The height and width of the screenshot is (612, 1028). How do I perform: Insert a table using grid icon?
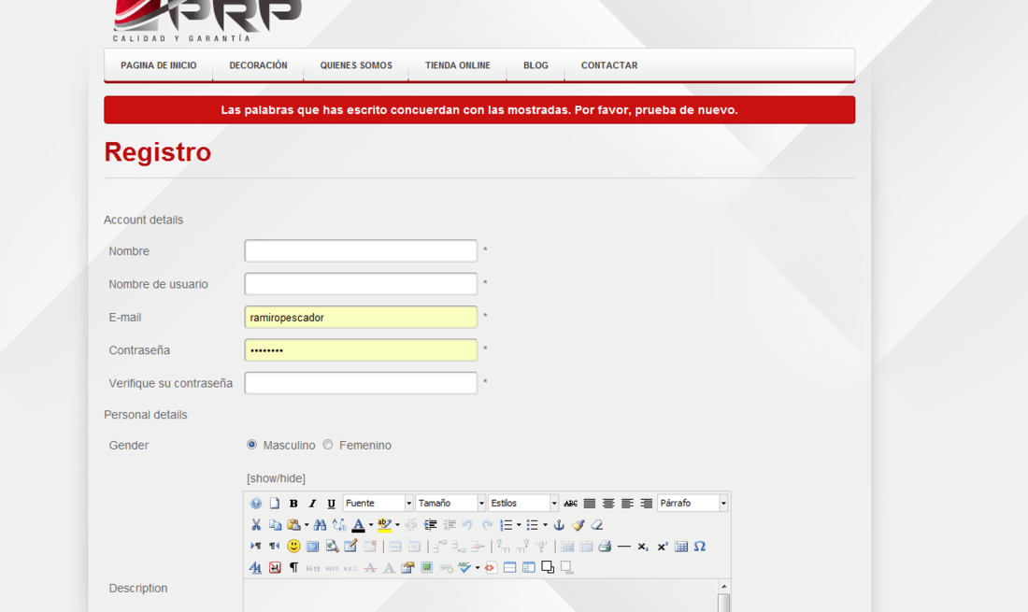tap(681, 547)
